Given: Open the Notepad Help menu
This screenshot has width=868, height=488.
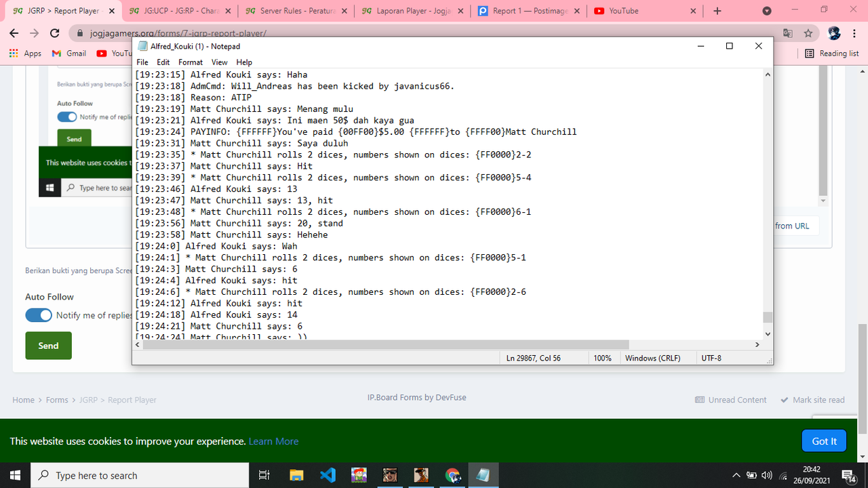Looking at the screenshot, I should (244, 62).
